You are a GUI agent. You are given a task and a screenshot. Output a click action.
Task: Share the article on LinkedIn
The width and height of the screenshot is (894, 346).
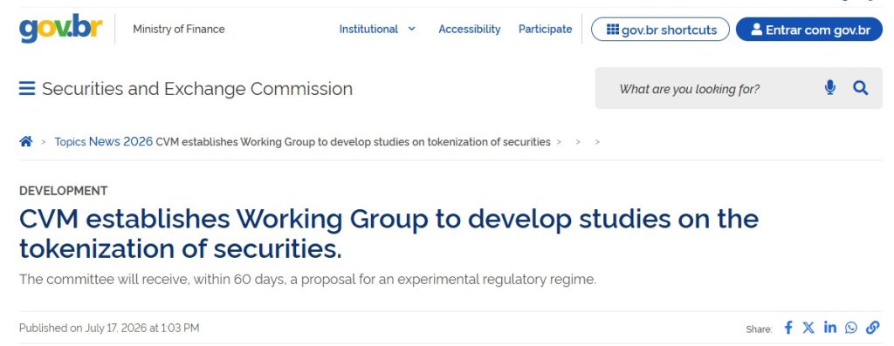(829, 327)
